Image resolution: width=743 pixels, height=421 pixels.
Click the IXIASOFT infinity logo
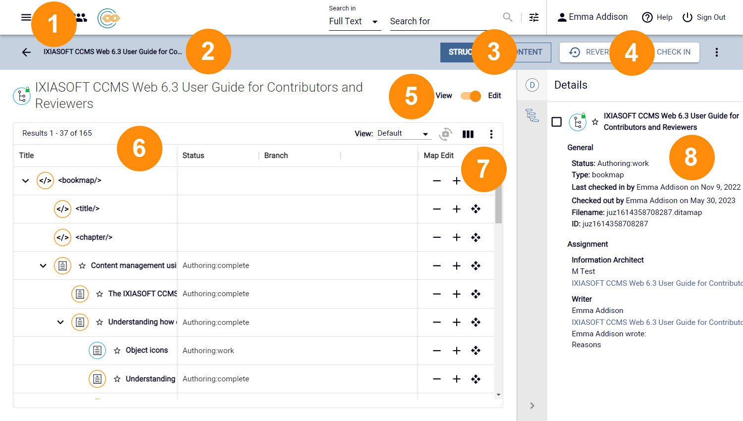[x=109, y=18]
